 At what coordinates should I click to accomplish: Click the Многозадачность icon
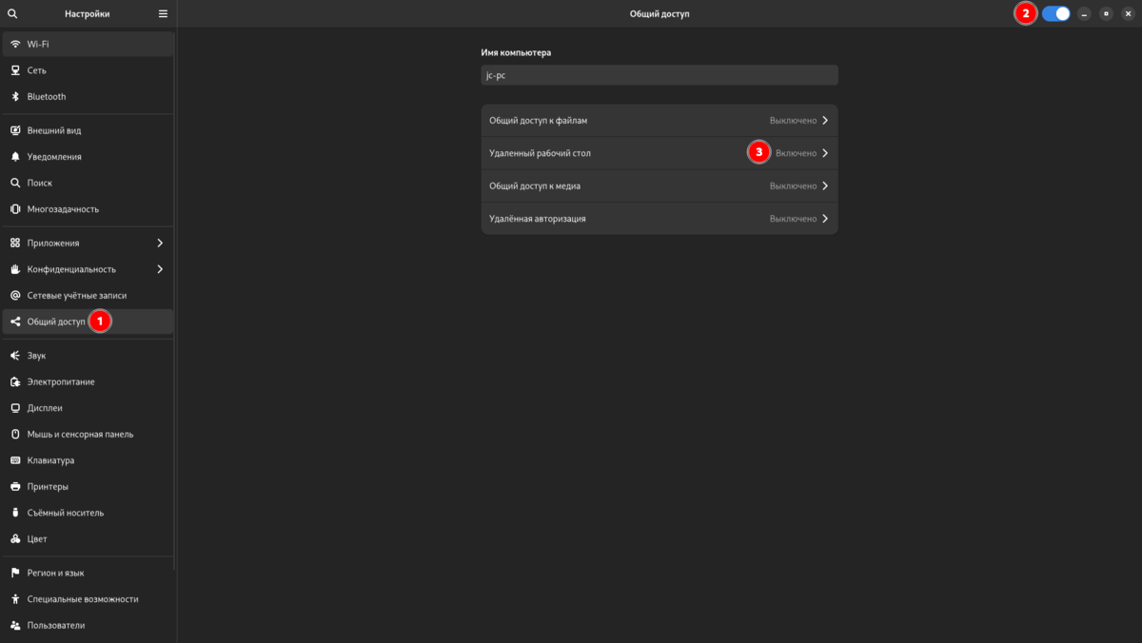coord(15,208)
